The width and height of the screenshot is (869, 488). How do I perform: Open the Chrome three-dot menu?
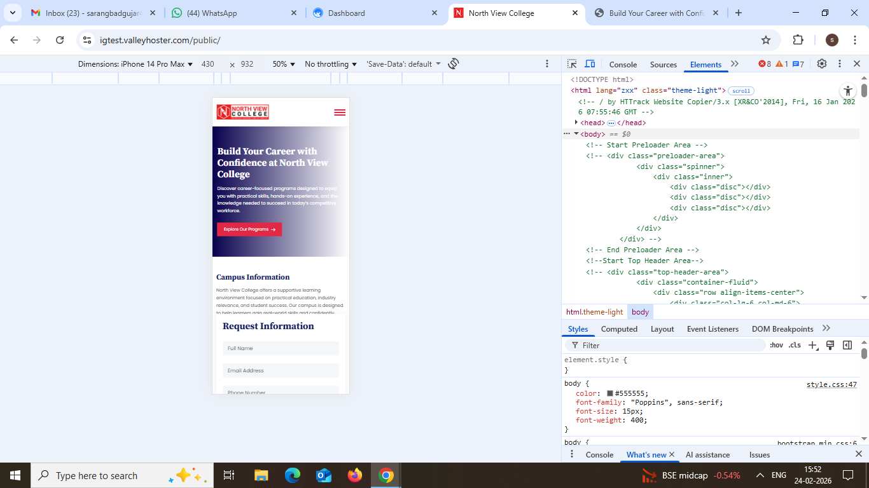tap(856, 40)
